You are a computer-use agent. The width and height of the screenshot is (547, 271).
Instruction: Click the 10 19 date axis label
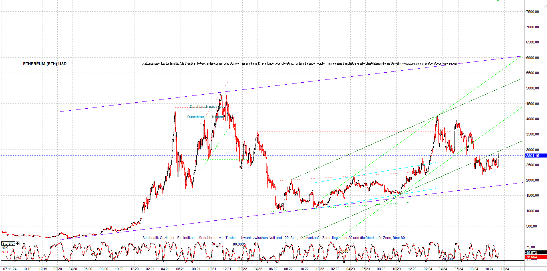(27, 269)
